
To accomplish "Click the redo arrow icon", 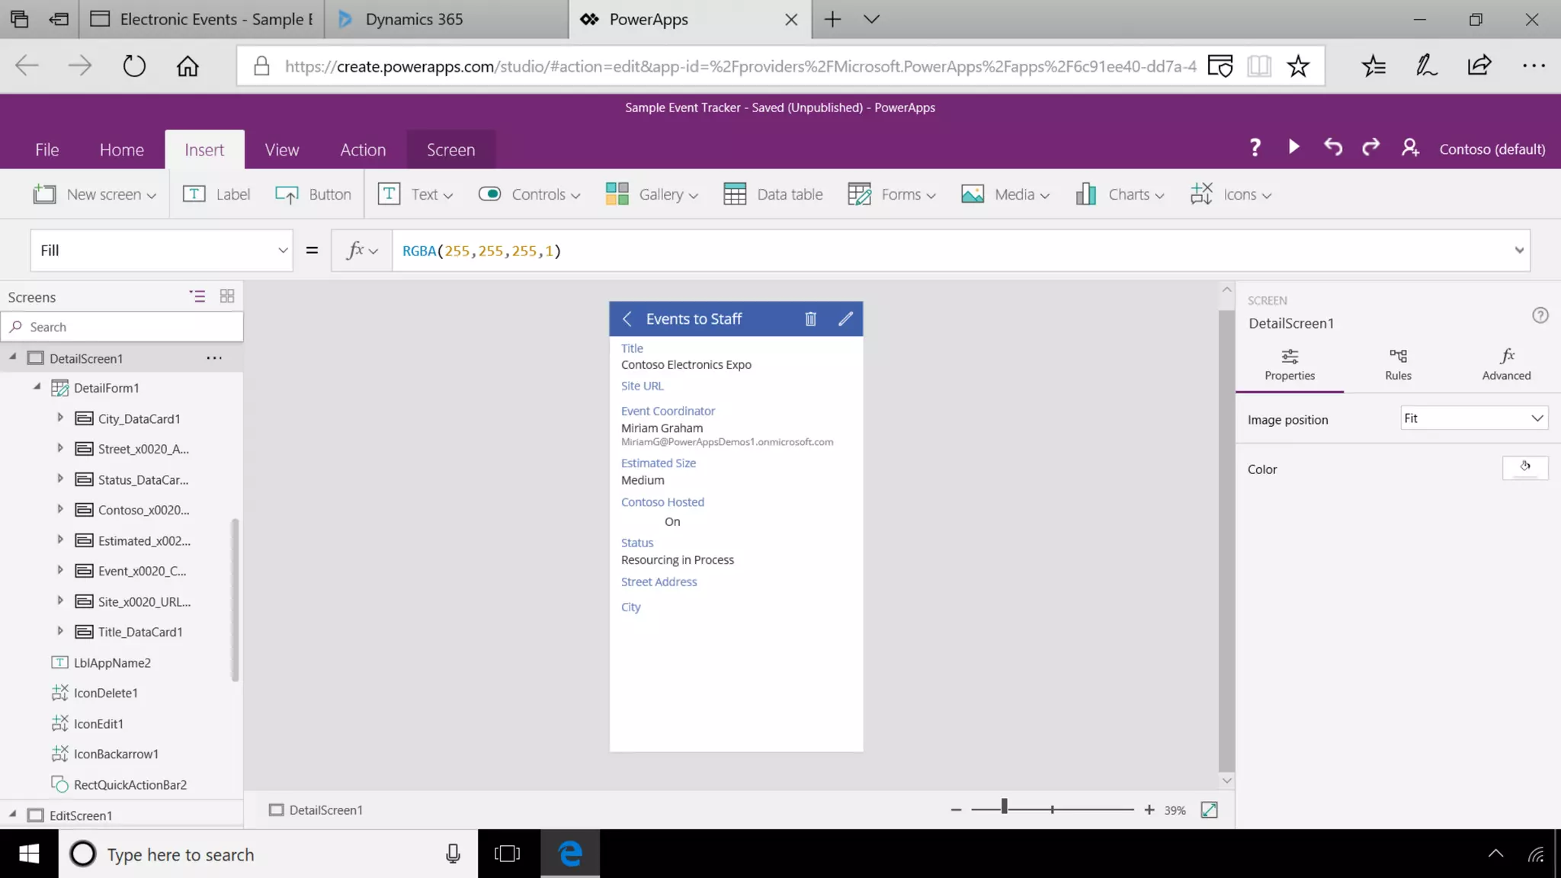I will [1370, 147].
